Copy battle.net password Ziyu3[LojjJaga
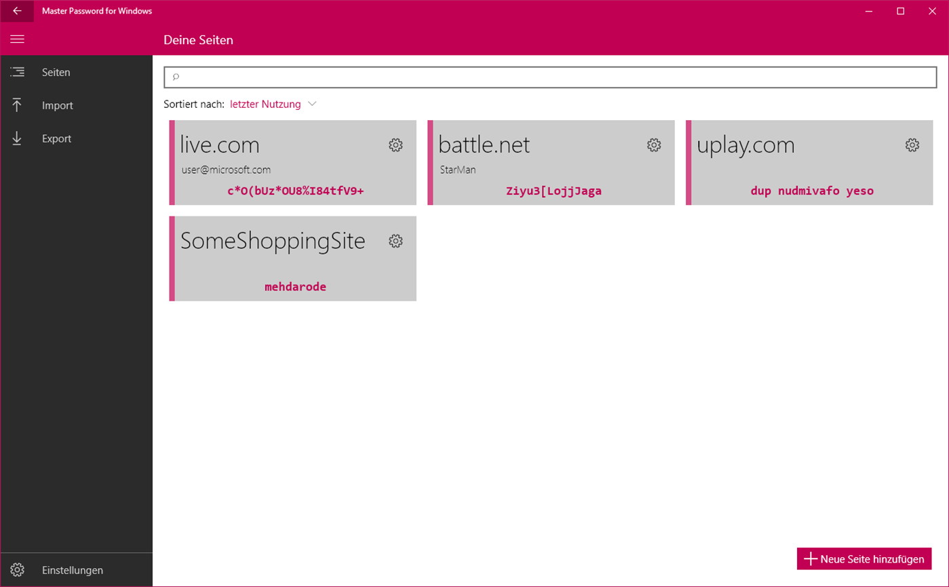The image size is (949, 587). [554, 191]
